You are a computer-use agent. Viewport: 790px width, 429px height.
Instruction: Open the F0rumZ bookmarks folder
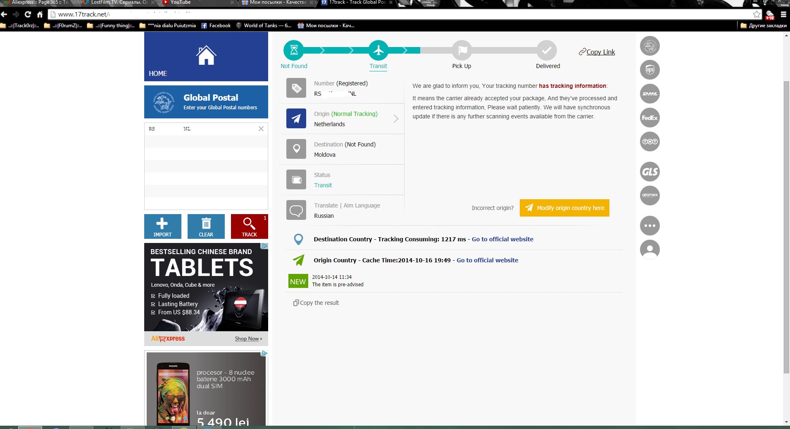tap(63, 26)
